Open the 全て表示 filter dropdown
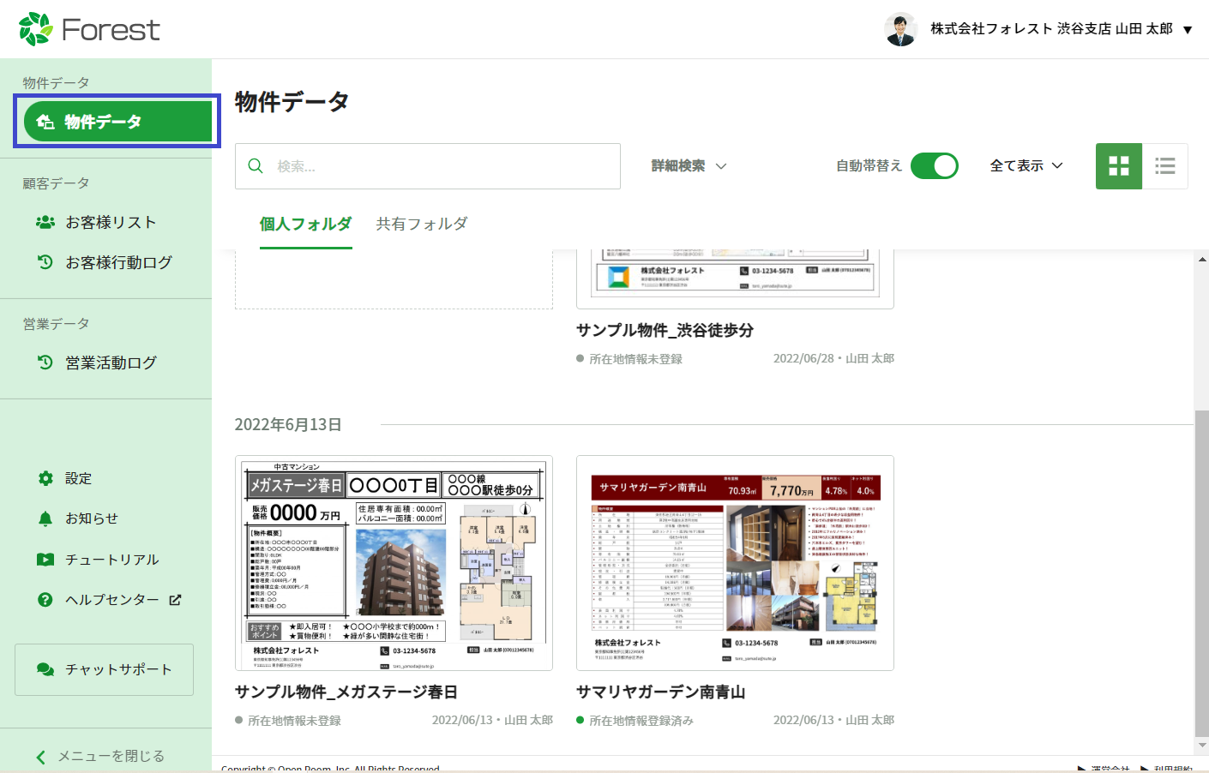The height and width of the screenshot is (773, 1209). 1026,166
